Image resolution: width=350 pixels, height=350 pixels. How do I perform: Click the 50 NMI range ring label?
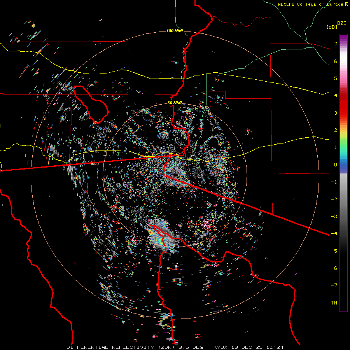175,103
